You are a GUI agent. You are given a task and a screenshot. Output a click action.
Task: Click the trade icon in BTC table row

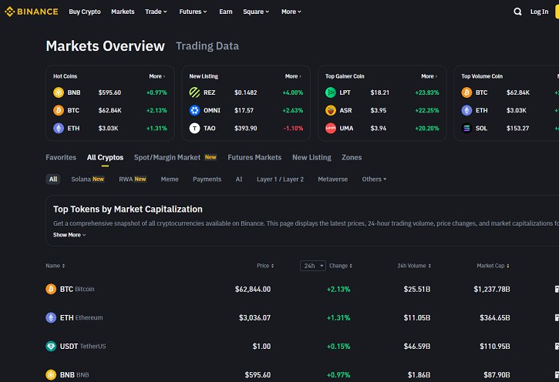[x=557, y=289]
